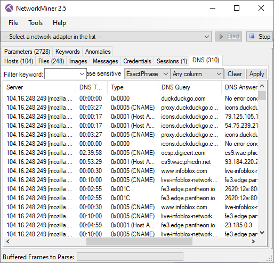Select the duckduckgo.com query cell
Screen dimensions: 274x263
183,98
